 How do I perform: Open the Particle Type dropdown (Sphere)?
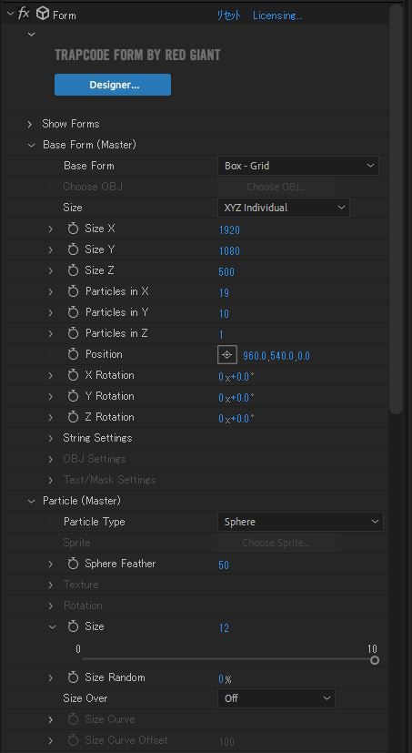300,522
